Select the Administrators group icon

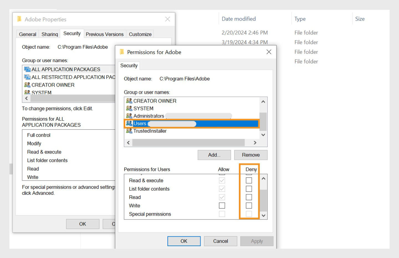(129, 116)
